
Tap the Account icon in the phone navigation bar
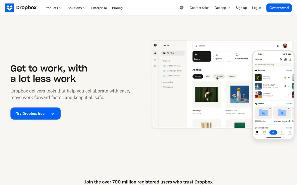click(290, 133)
